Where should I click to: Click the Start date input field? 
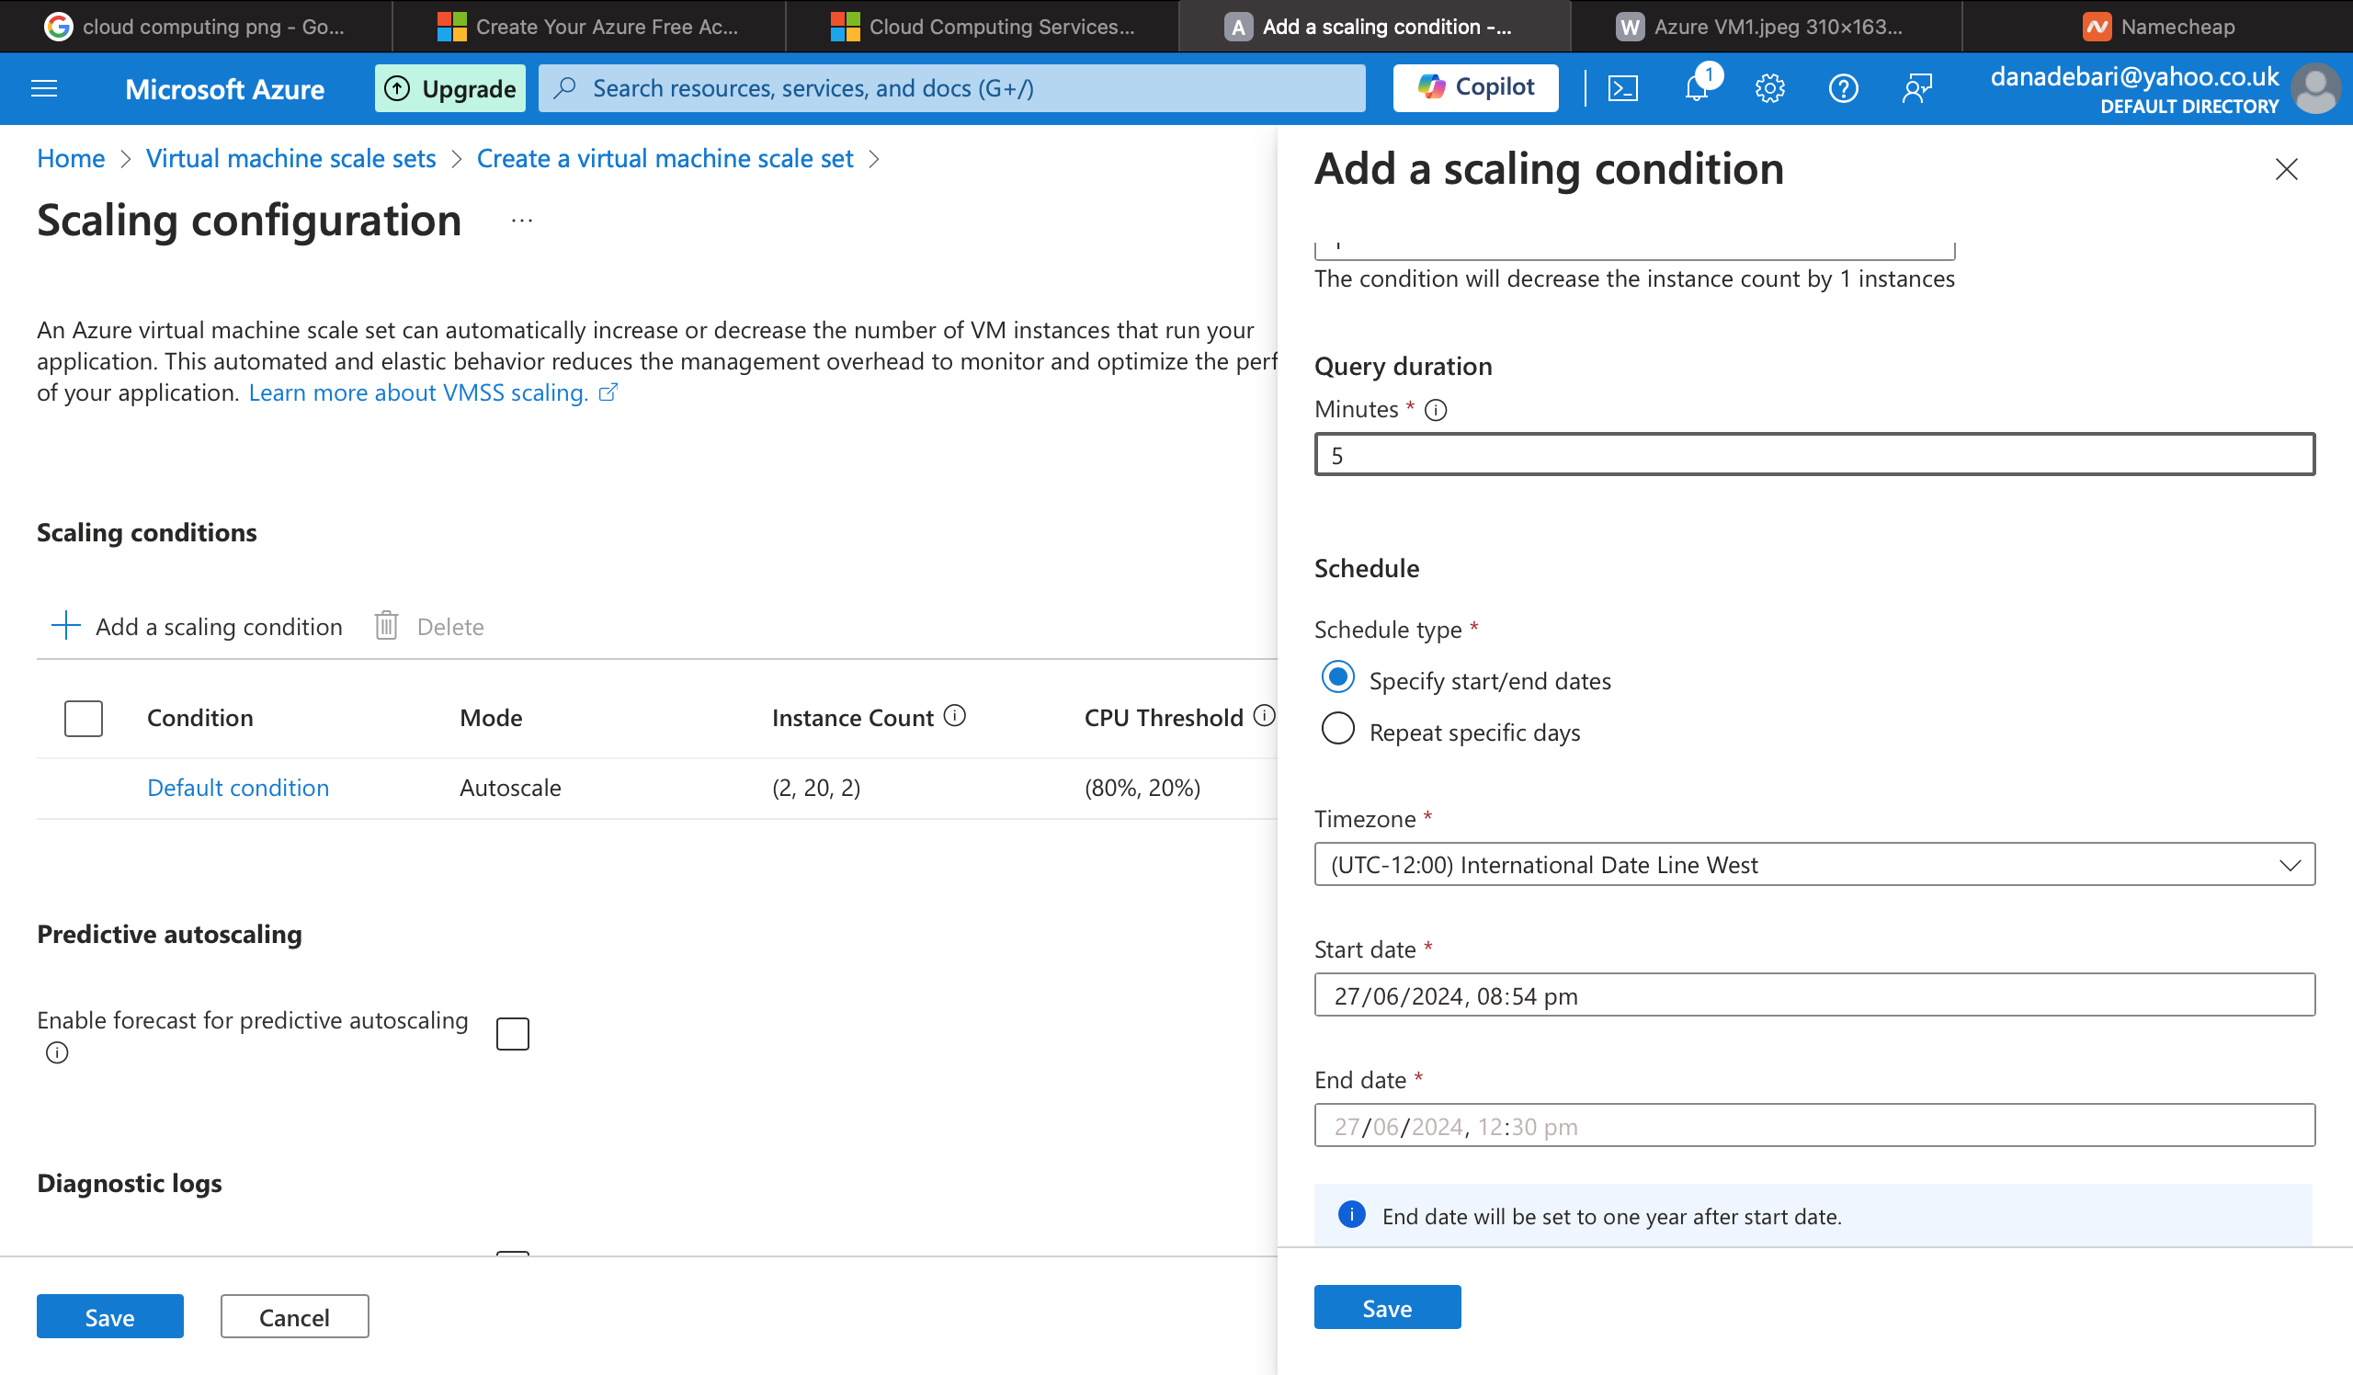[1813, 995]
